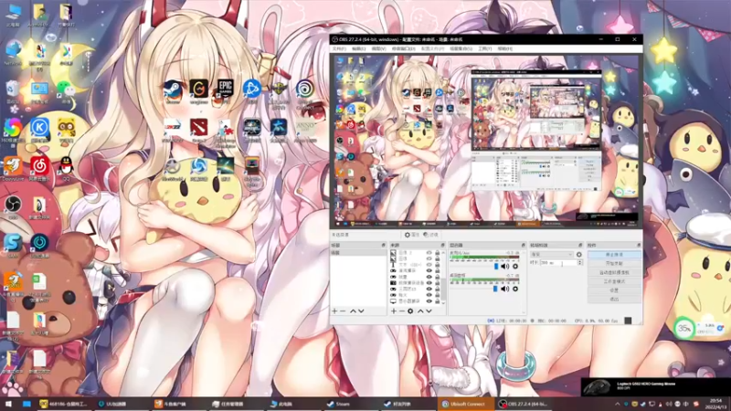Screen dimensions: 731x411
Task: Open the 文件(F) menu in OBS
Action: tap(339, 48)
